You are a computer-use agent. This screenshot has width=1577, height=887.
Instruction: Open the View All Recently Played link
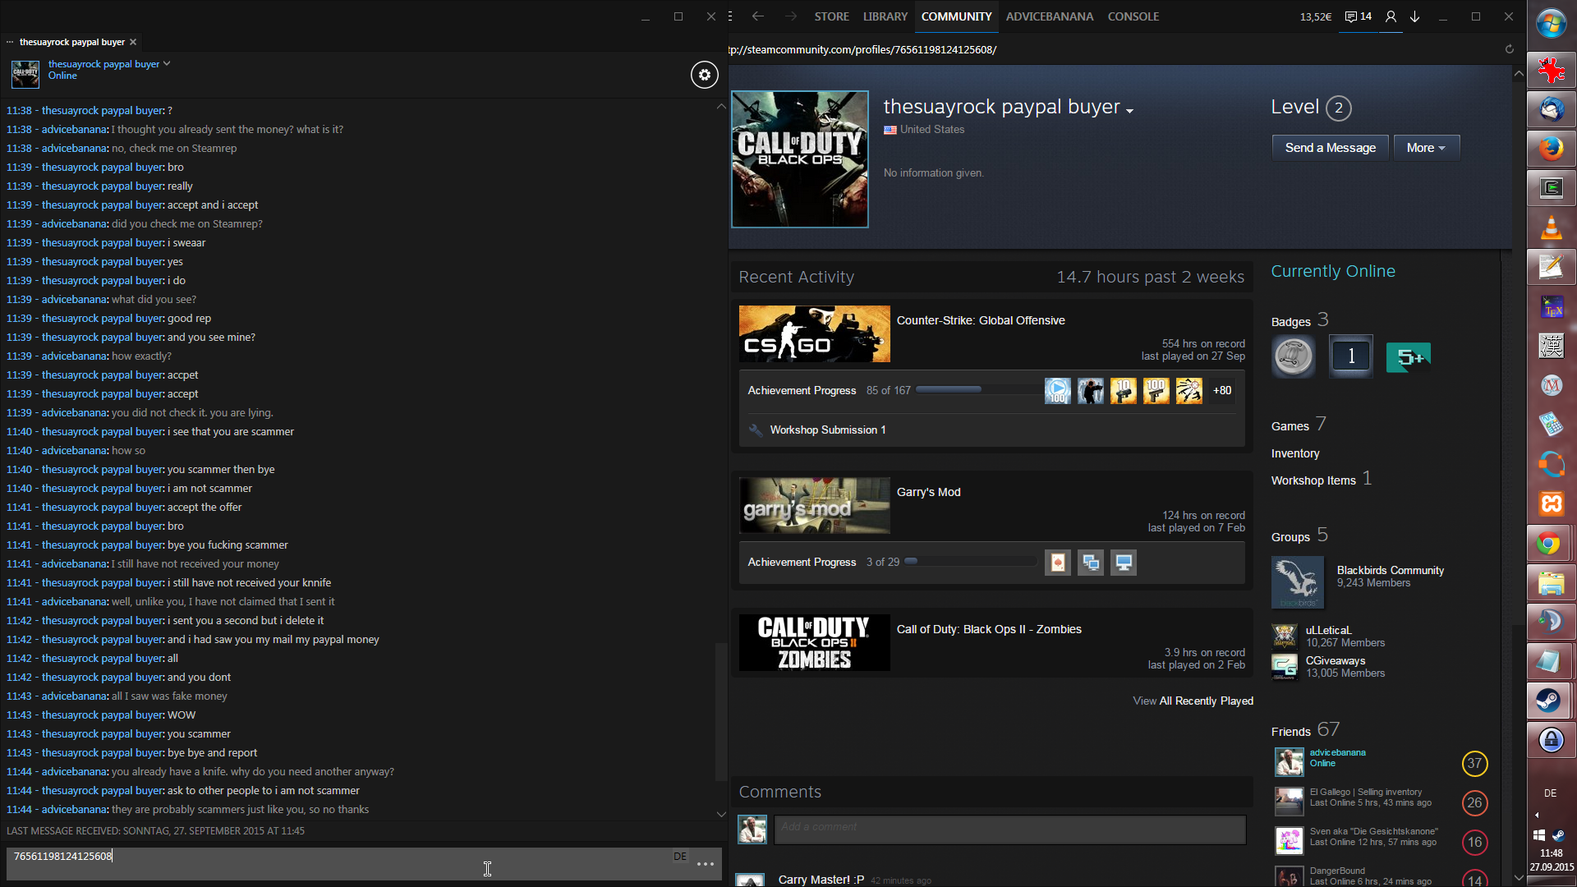tap(1193, 701)
